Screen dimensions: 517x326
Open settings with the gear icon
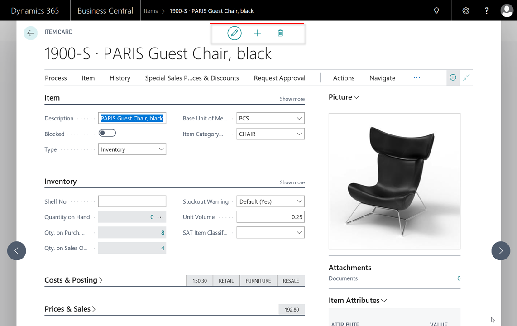[x=466, y=10]
